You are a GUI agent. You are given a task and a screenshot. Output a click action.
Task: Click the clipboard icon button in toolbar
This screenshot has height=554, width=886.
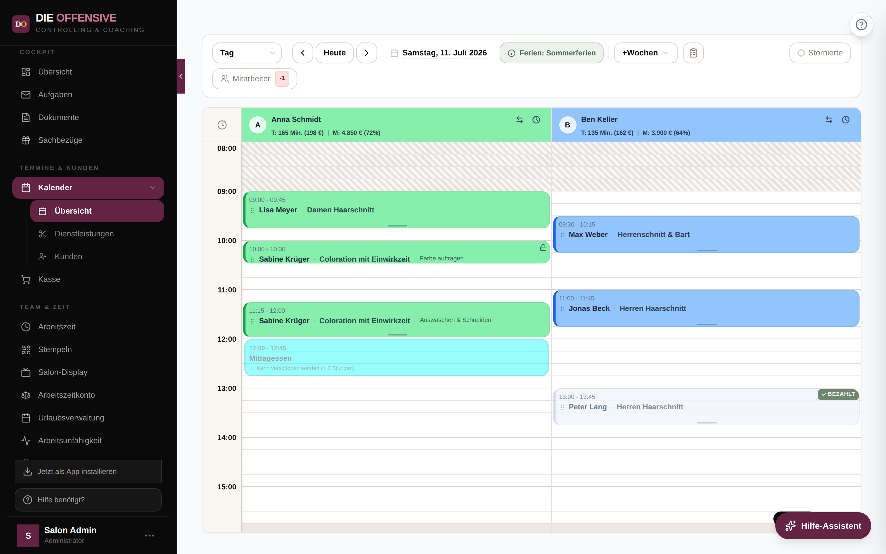click(693, 53)
